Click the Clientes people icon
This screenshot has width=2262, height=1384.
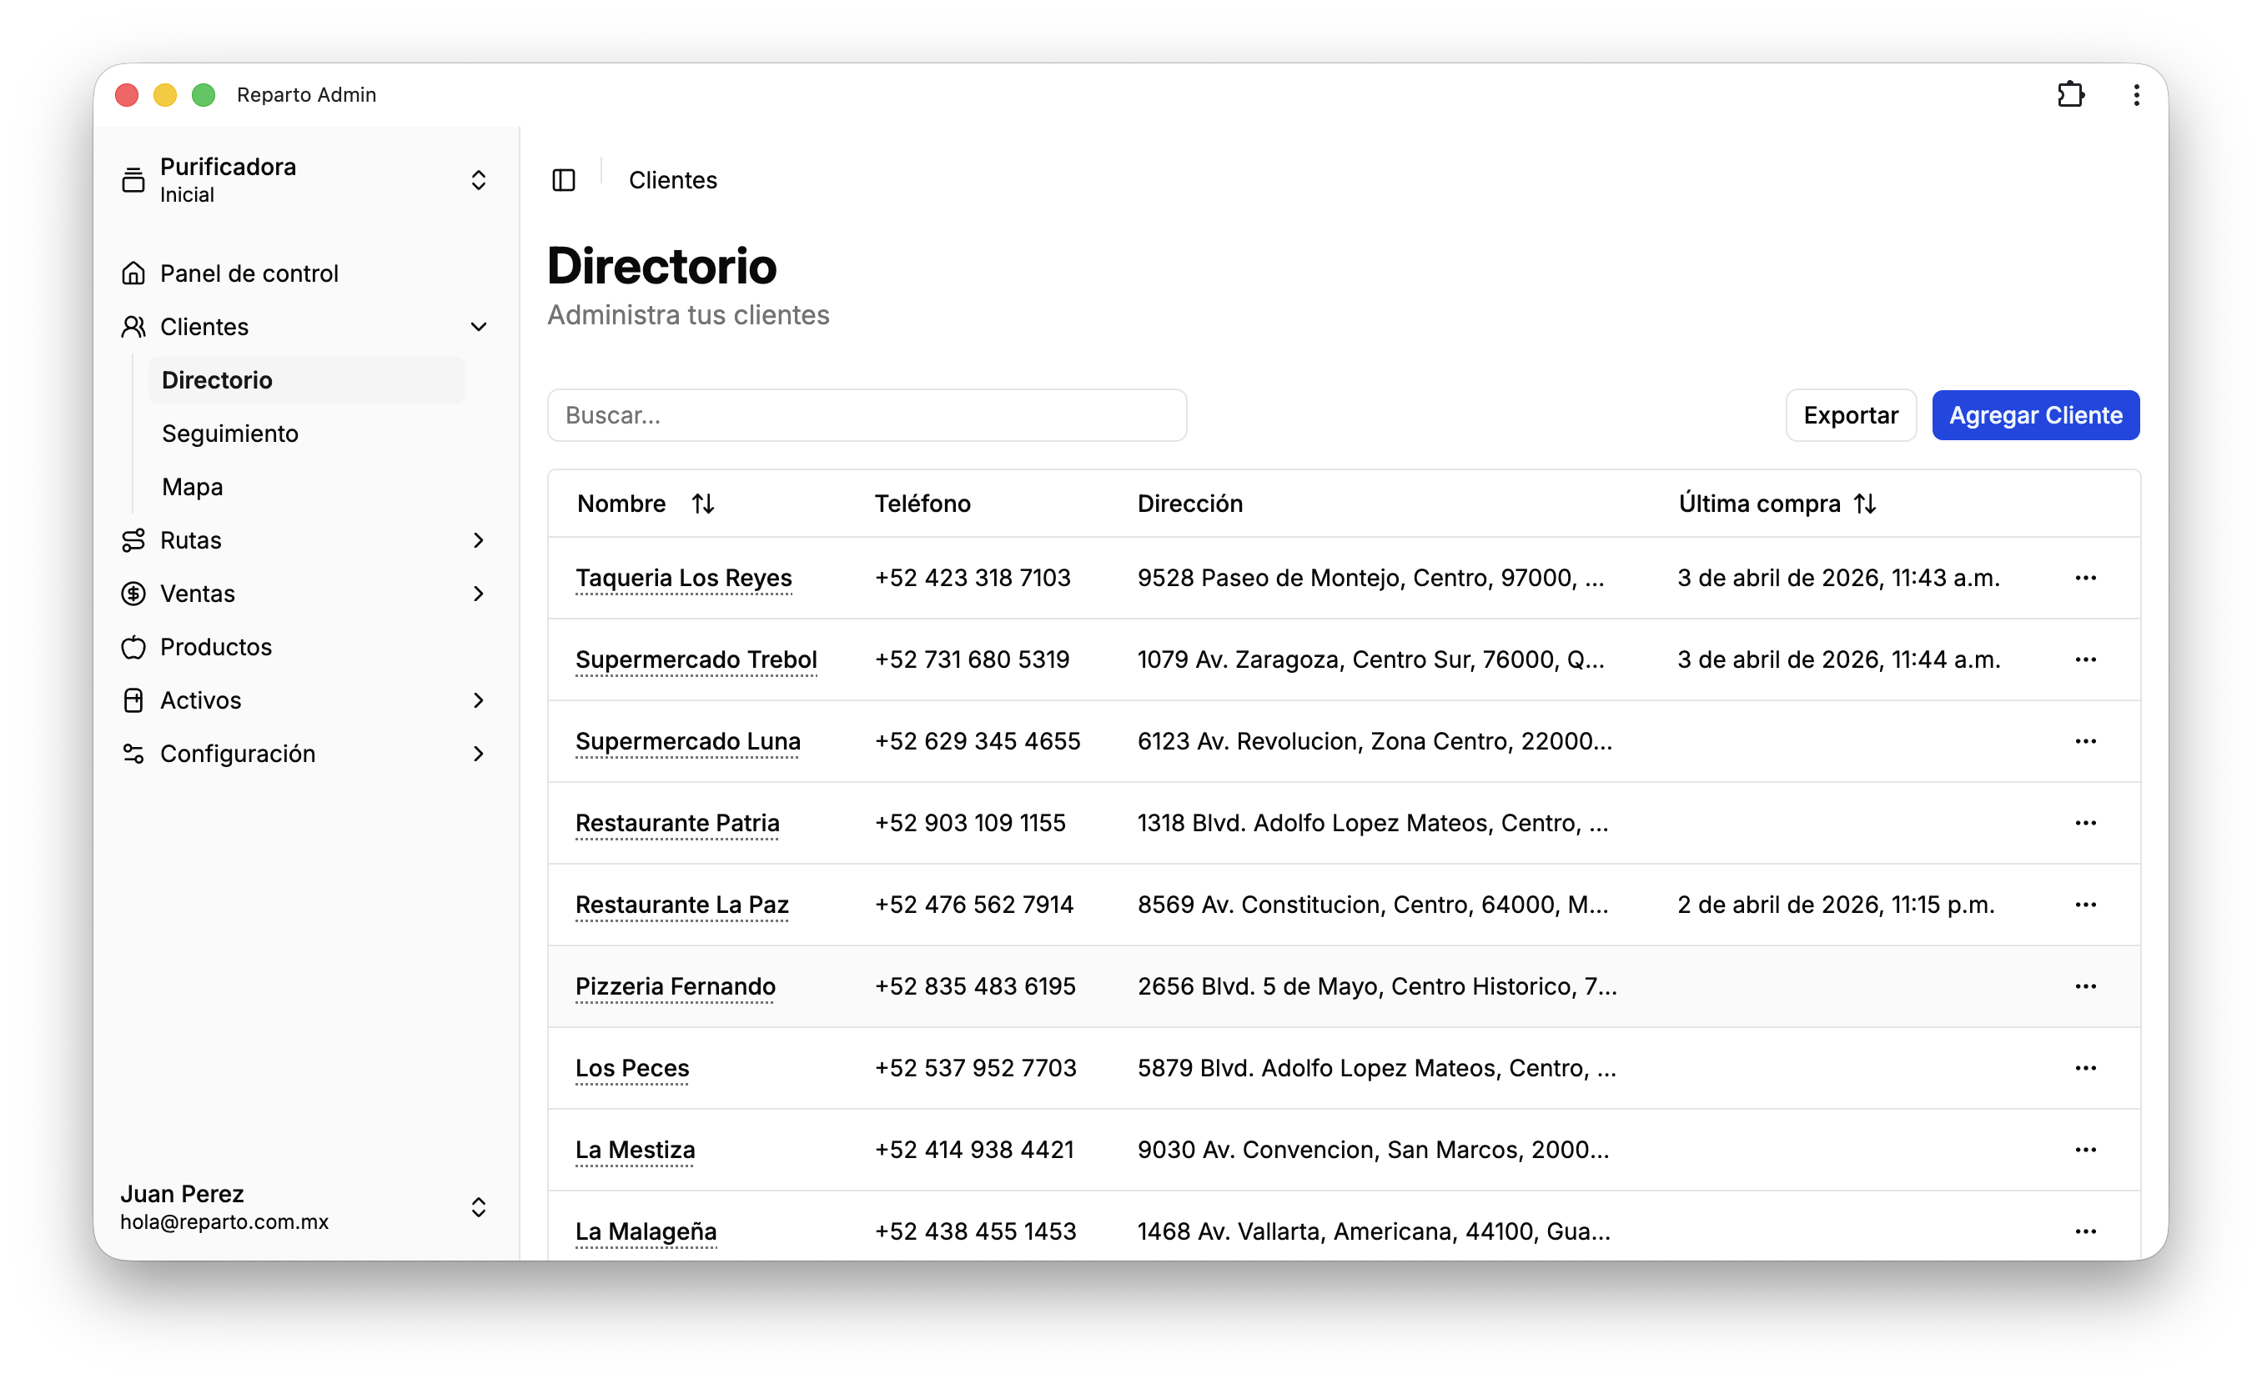(133, 327)
